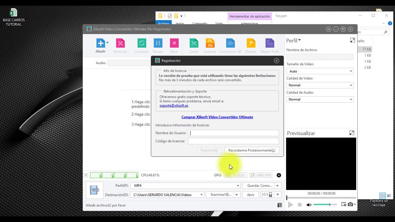Close the Registración dialog
The height and width of the screenshot is (222, 395).
click(x=276, y=61)
